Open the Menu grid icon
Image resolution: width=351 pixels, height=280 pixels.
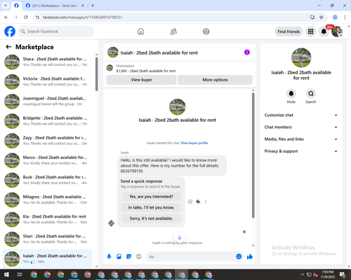(310, 31)
